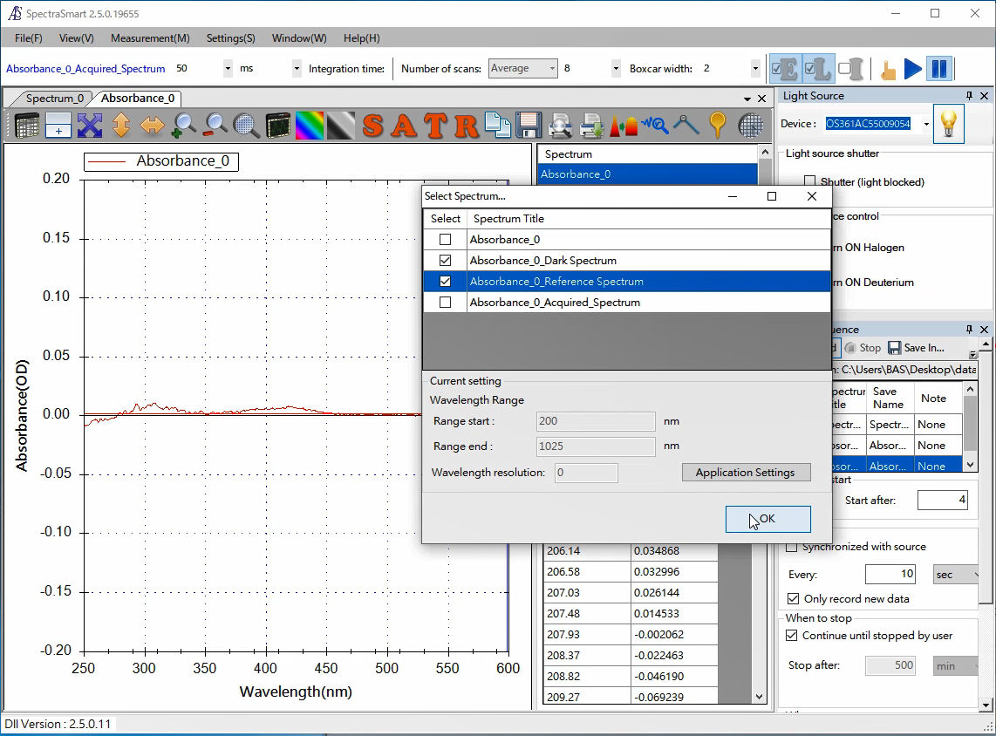Uncheck Absorbance_0_Dark Spectrum checkbox
The image size is (996, 736).
(446, 261)
